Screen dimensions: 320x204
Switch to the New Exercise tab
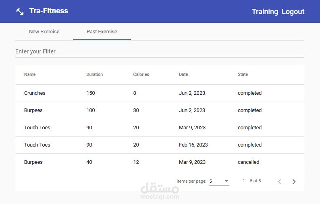44,32
